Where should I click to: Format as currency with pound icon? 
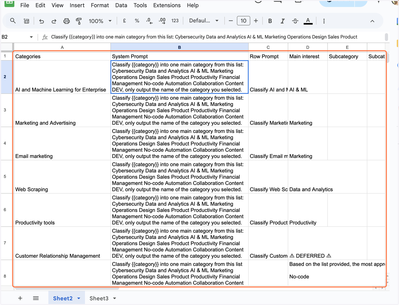point(124,21)
